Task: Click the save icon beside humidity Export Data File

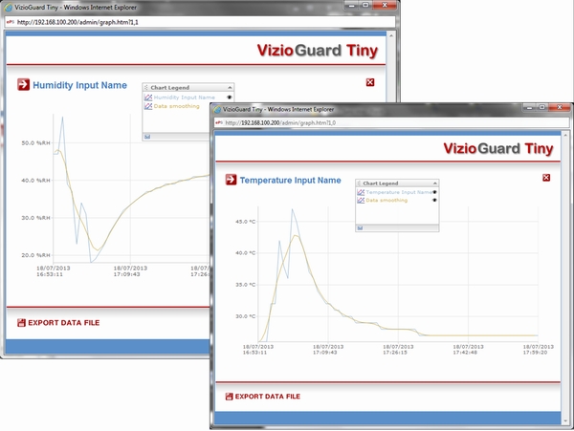Action: 22,322
